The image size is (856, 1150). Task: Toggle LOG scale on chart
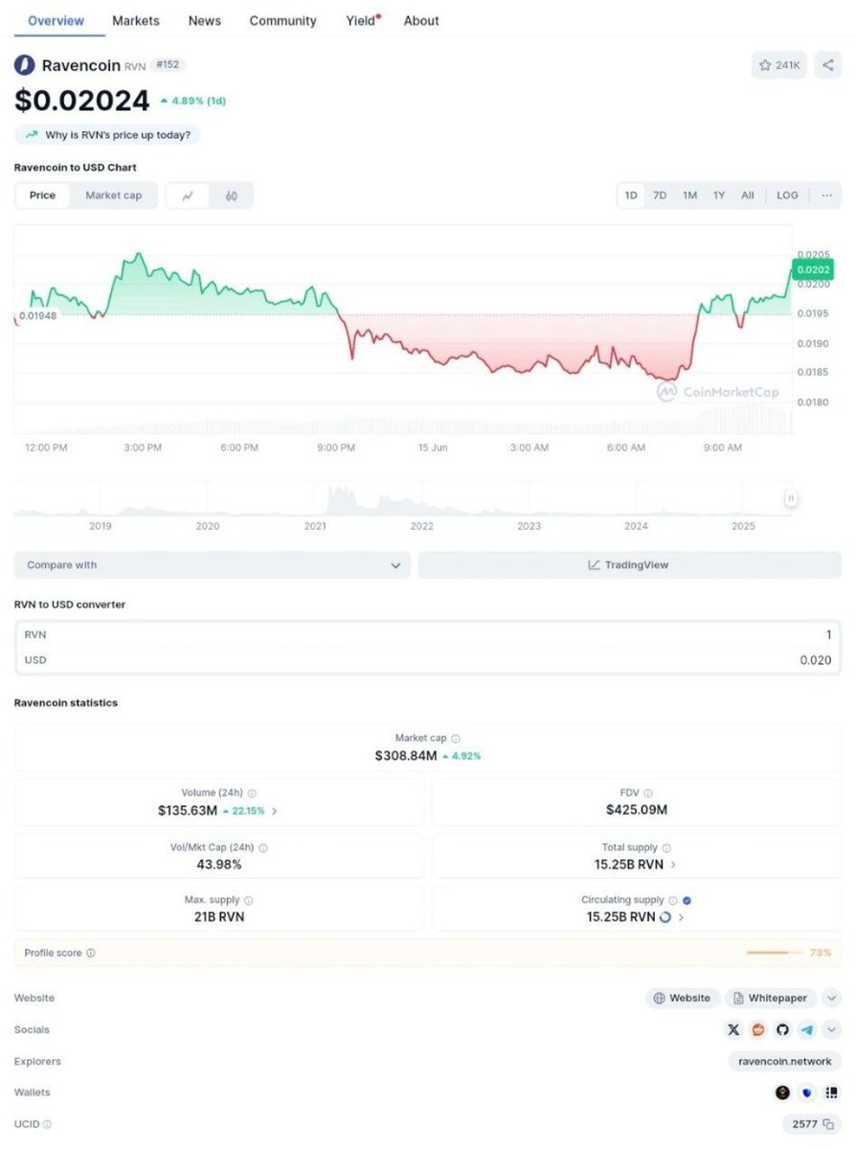pyautogui.click(x=787, y=195)
